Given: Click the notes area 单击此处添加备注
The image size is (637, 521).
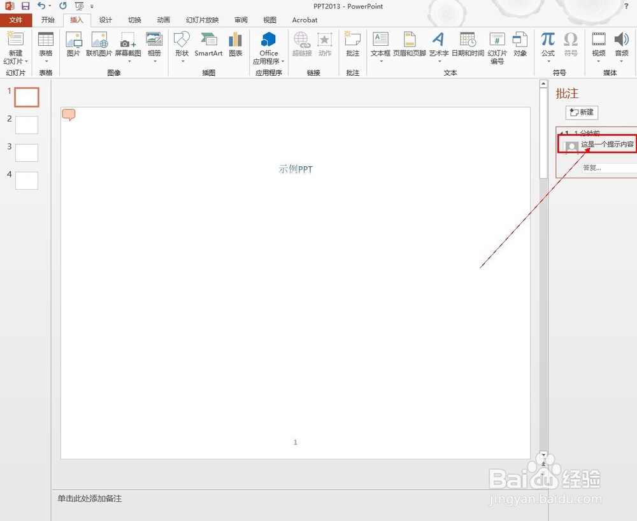Looking at the screenshot, I should point(89,499).
